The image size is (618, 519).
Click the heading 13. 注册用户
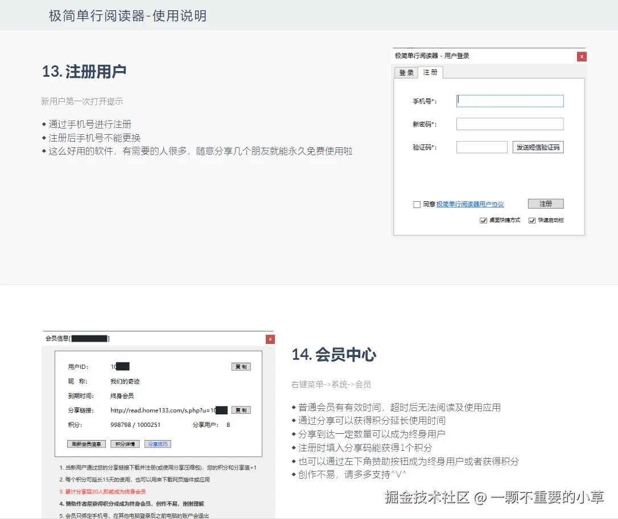pos(84,72)
